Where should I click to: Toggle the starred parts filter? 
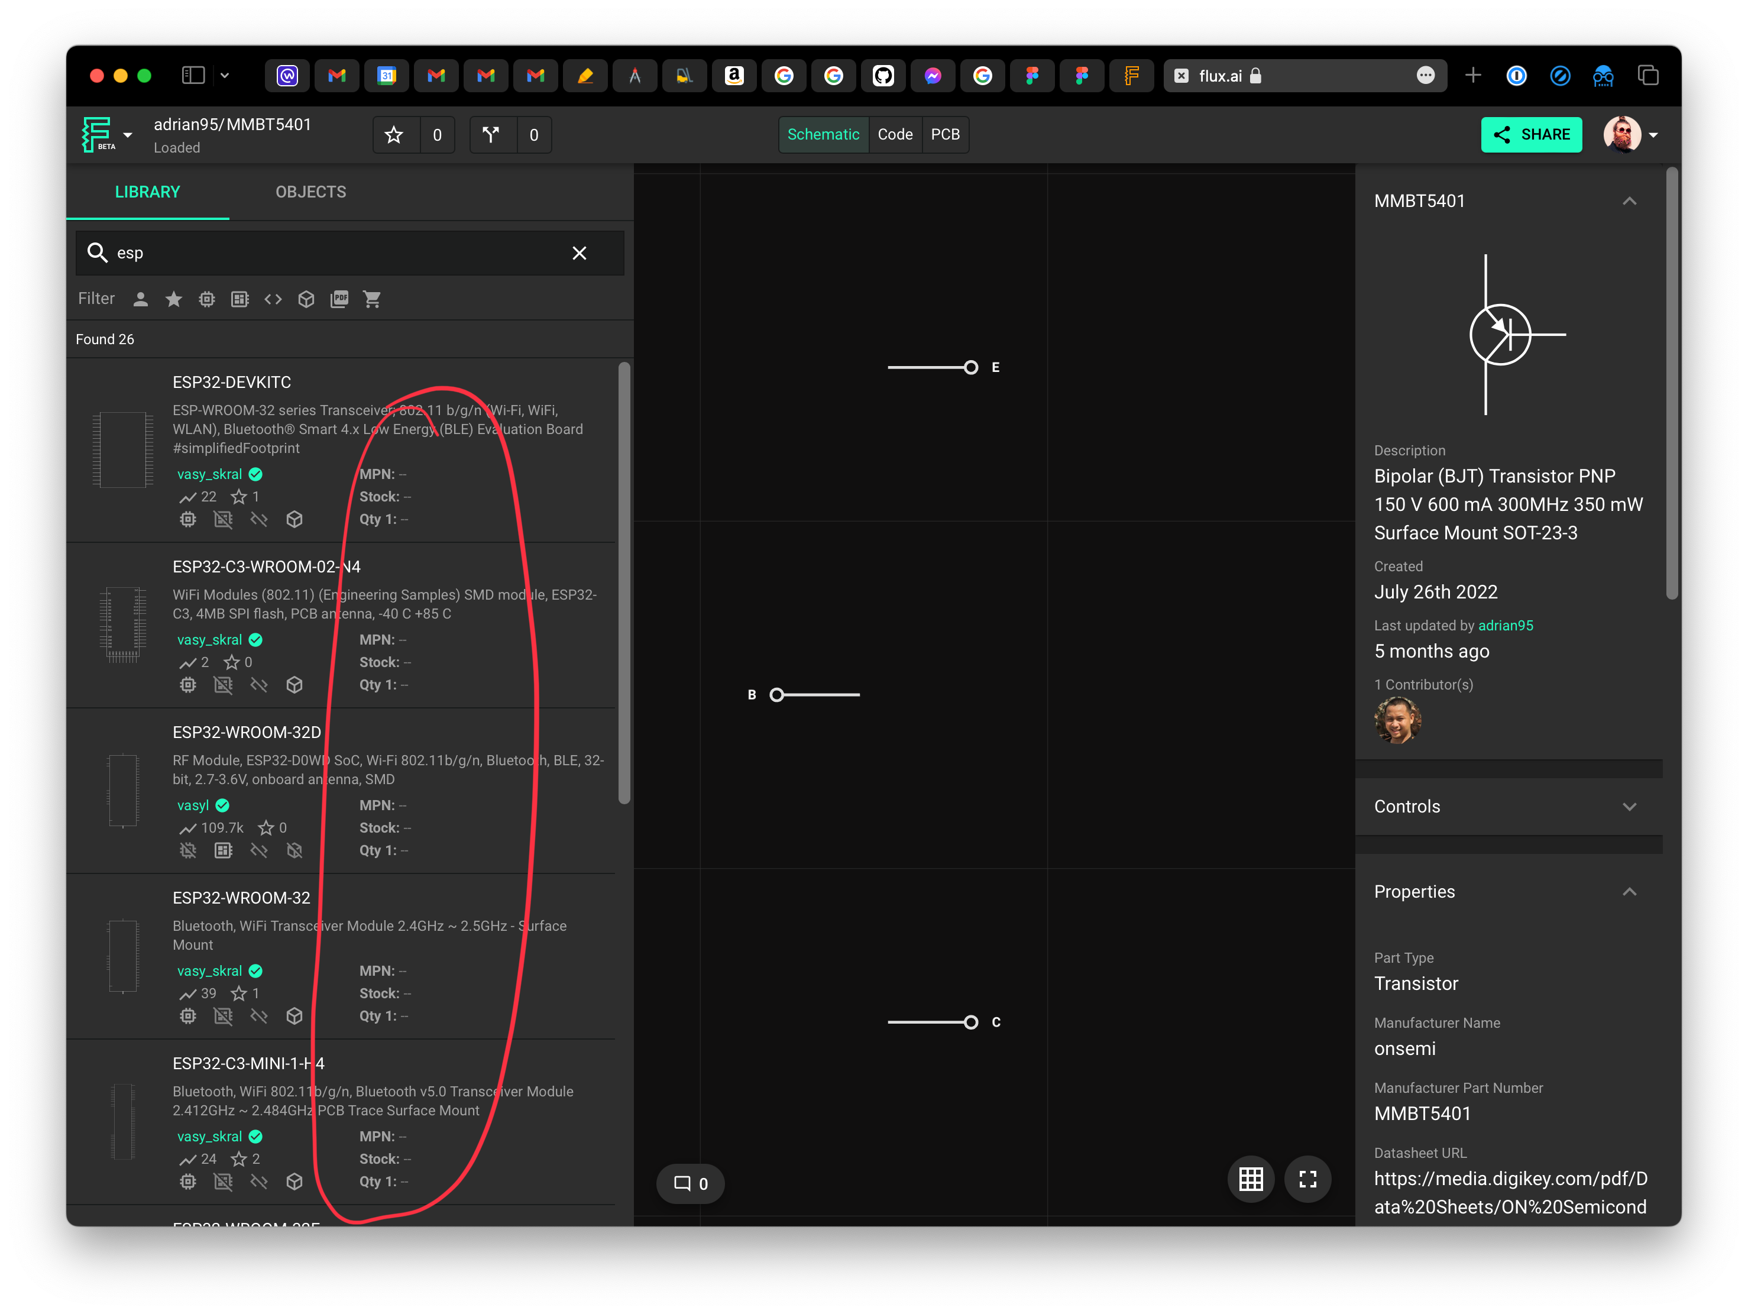pos(174,299)
